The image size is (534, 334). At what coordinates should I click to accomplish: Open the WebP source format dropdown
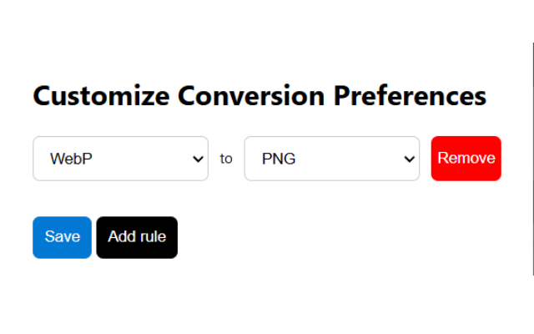(x=120, y=159)
